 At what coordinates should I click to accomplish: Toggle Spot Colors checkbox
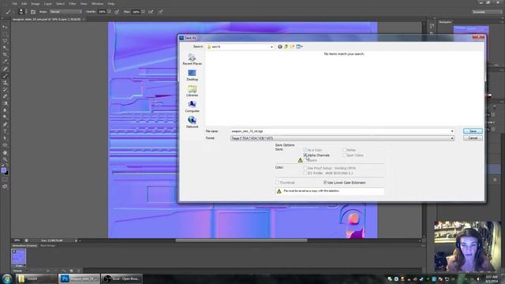(x=344, y=155)
